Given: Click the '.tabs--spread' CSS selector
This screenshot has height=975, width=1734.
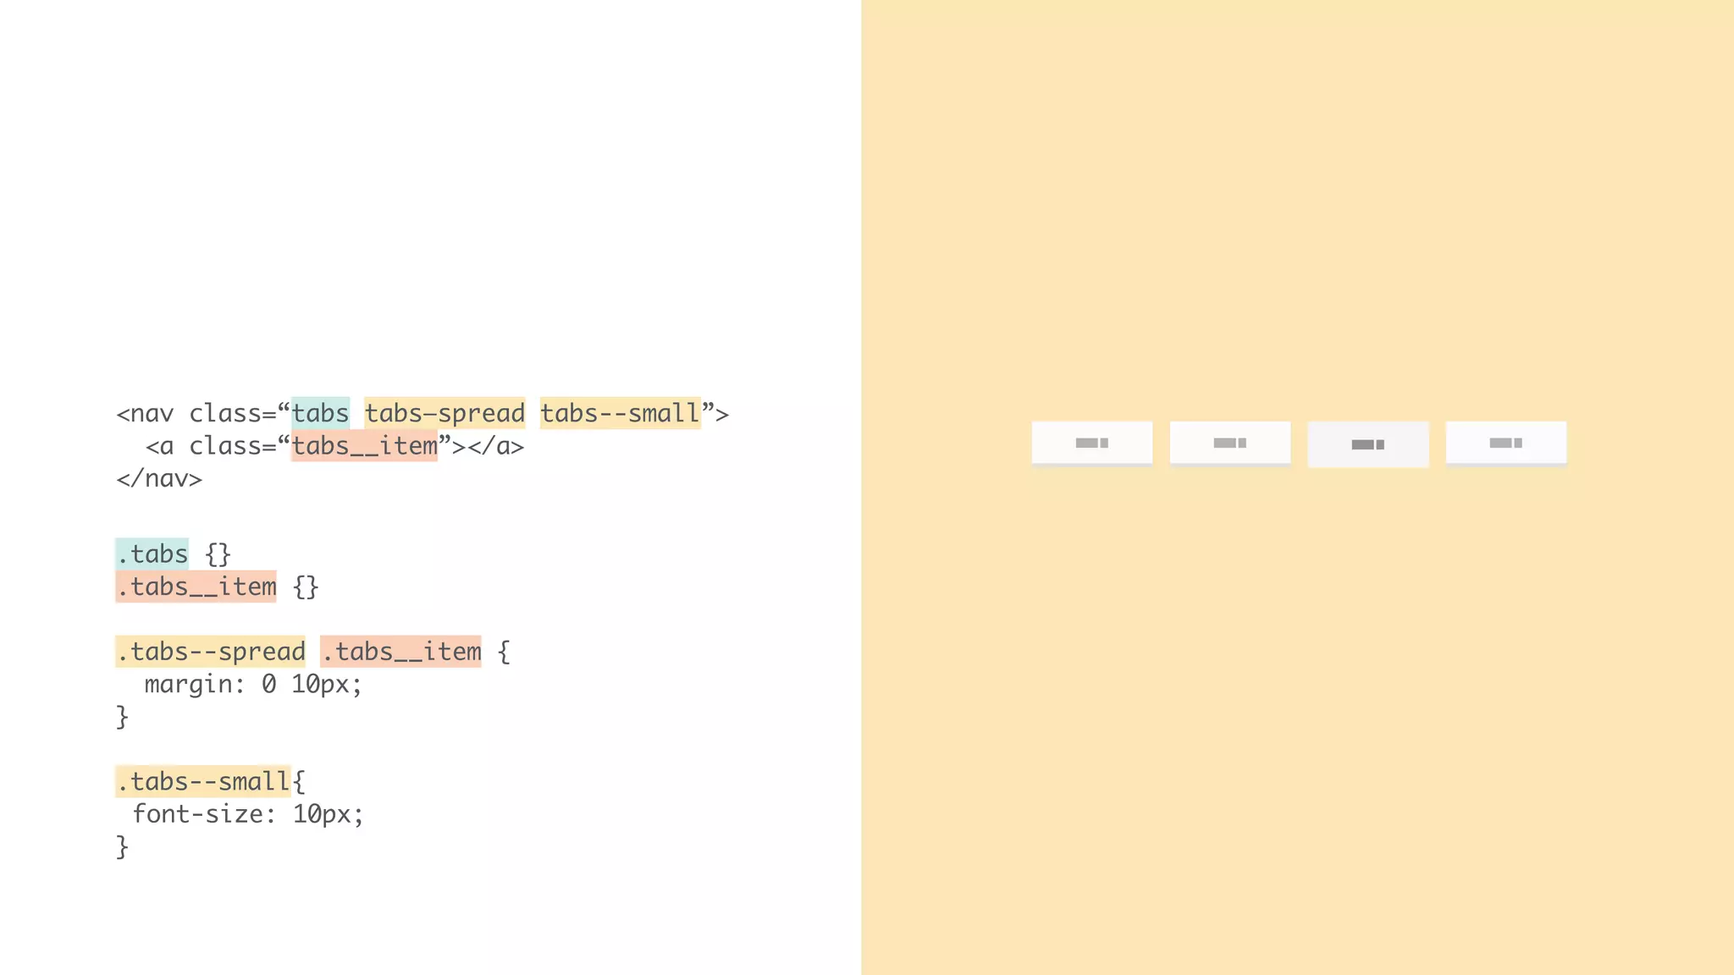Looking at the screenshot, I should [x=210, y=652].
